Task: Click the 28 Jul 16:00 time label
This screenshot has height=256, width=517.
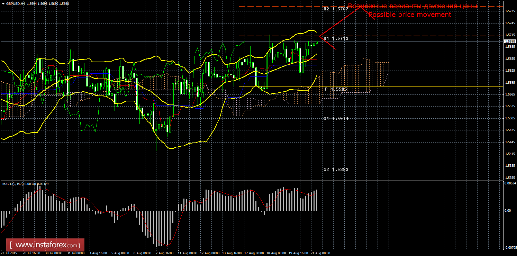Action: 31,253
